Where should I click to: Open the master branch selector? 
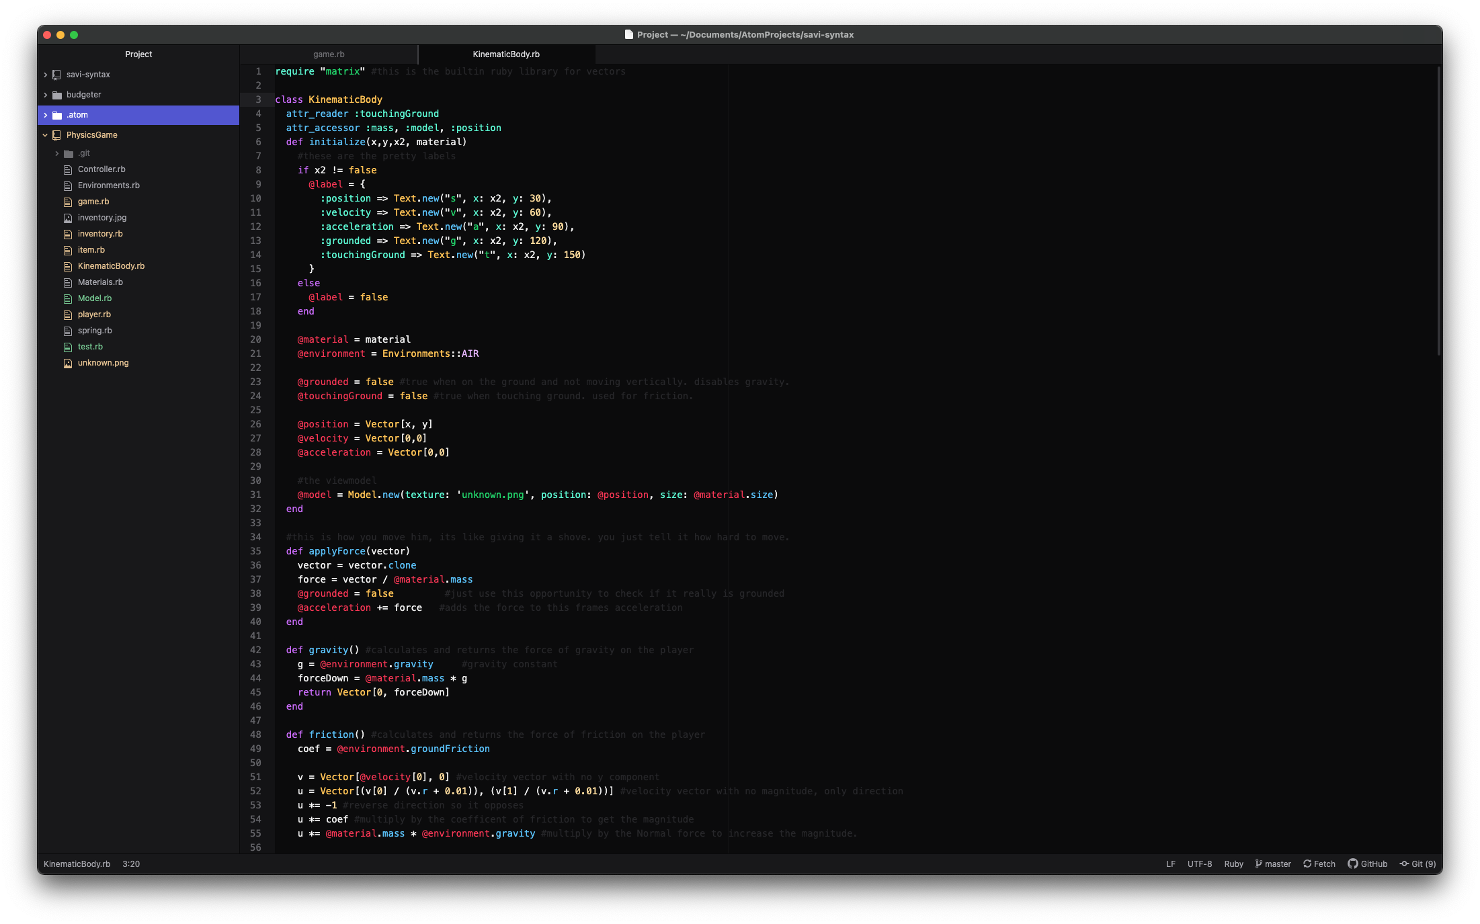(x=1273, y=864)
